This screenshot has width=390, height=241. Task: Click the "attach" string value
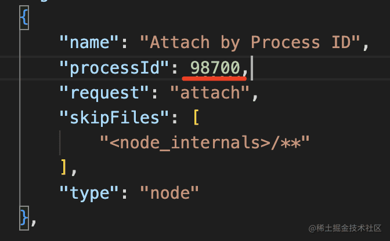210,93
